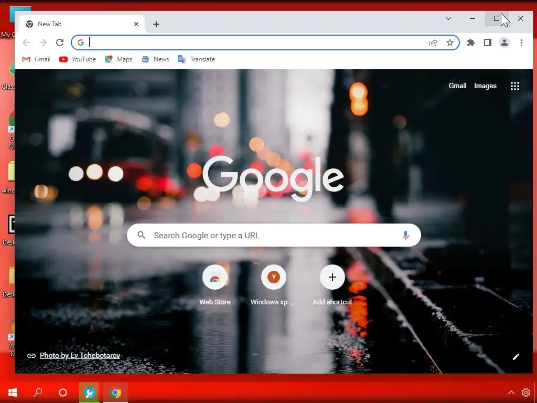Open Cortana circle icon on taskbar
This screenshot has width=537, height=403.
[x=63, y=393]
